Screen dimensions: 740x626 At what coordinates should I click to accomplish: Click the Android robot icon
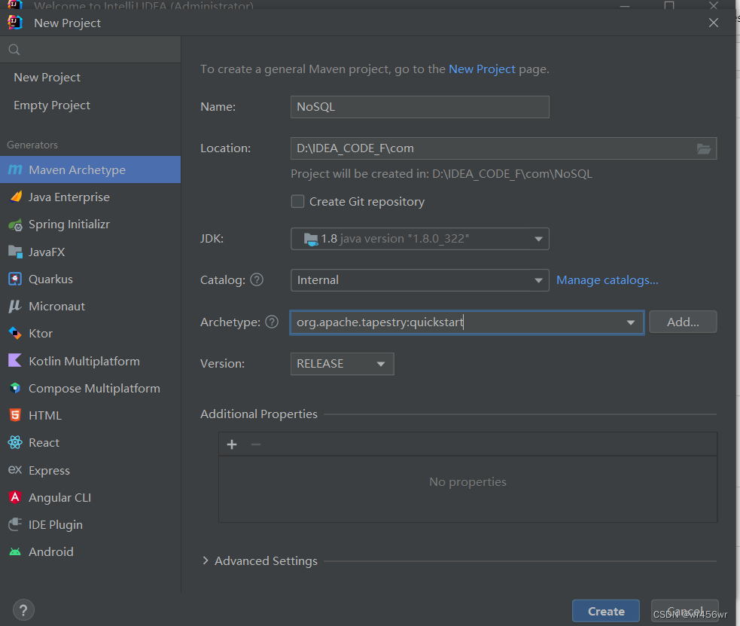coord(15,551)
